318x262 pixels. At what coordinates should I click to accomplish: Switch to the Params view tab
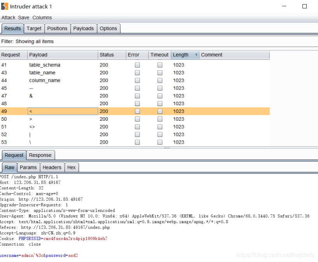coord(28,168)
